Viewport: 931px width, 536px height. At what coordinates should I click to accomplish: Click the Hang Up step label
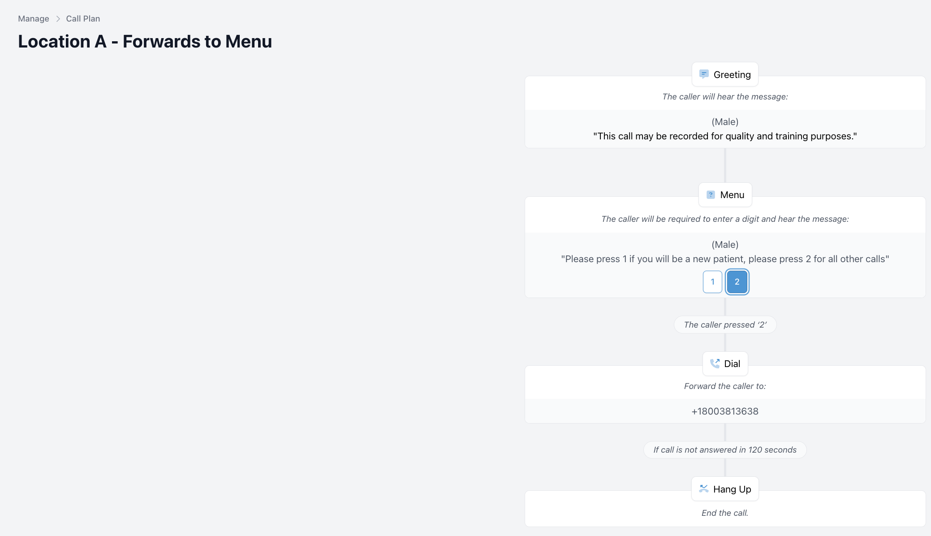tap(732, 489)
